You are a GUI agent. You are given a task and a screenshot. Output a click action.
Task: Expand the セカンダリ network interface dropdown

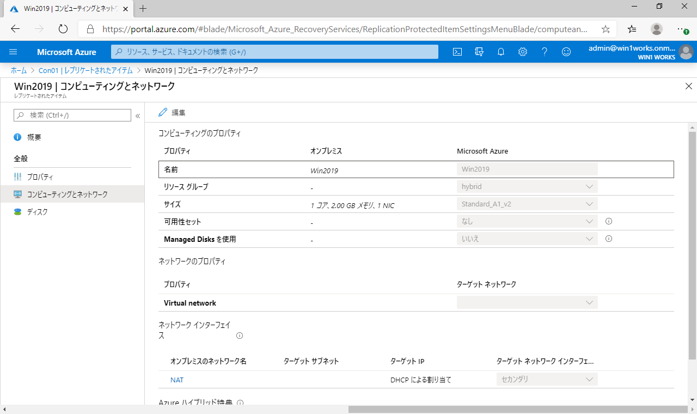(547, 379)
